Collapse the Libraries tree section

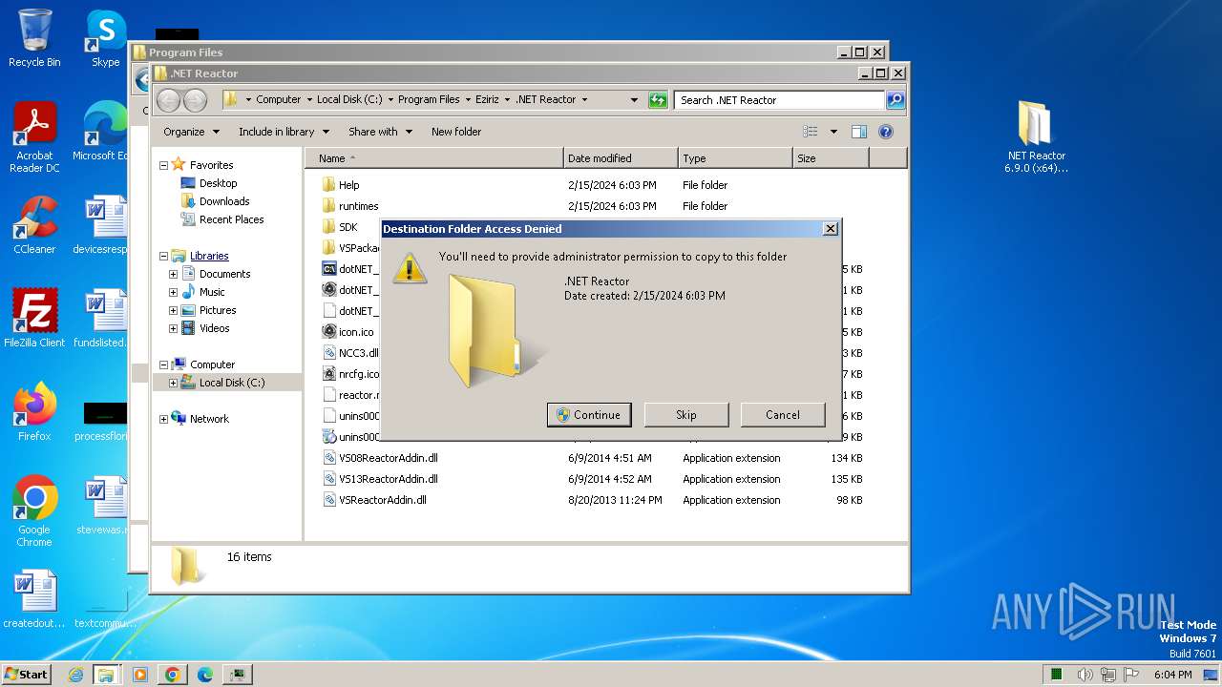point(163,256)
